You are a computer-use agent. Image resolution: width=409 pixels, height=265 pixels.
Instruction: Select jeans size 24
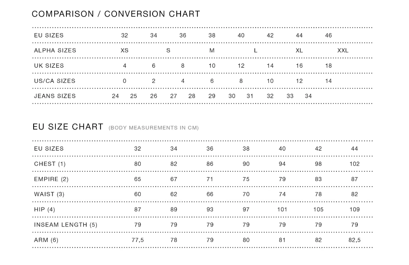tap(115, 96)
